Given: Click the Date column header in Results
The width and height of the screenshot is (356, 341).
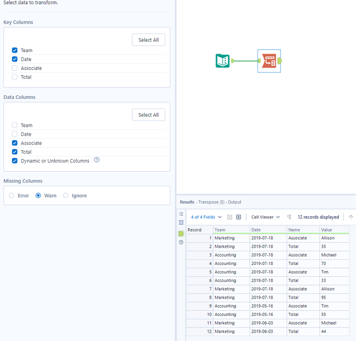Looking at the screenshot, I should pyautogui.click(x=268, y=230).
